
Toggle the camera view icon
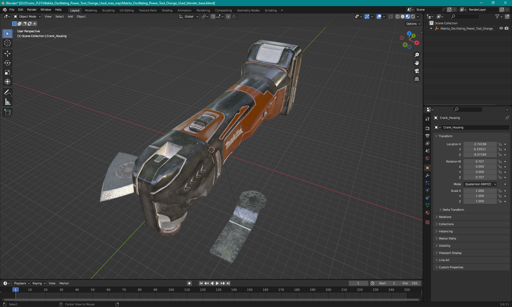coord(417,71)
